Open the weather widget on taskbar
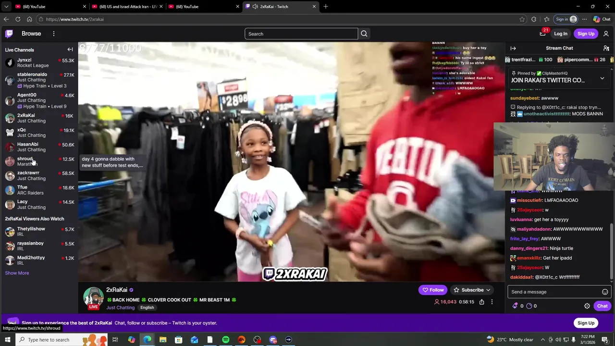This screenshot has height=346, width=615. 510,340
